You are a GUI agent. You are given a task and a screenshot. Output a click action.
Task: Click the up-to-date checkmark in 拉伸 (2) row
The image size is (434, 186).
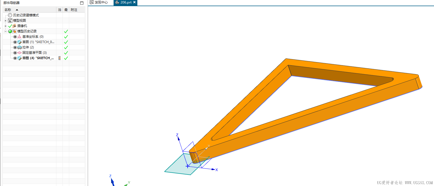(66, 47)
